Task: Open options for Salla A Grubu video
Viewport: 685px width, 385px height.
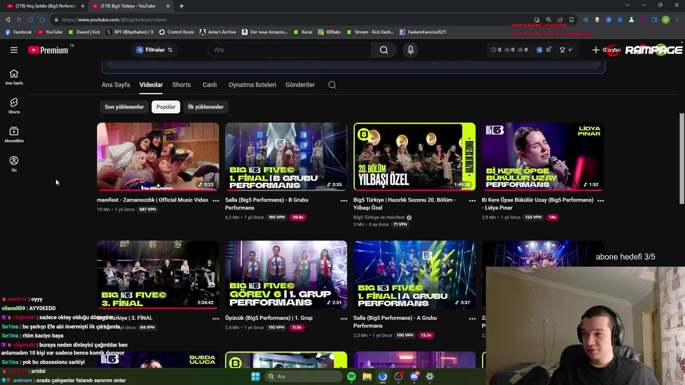Action: [472, 318]
